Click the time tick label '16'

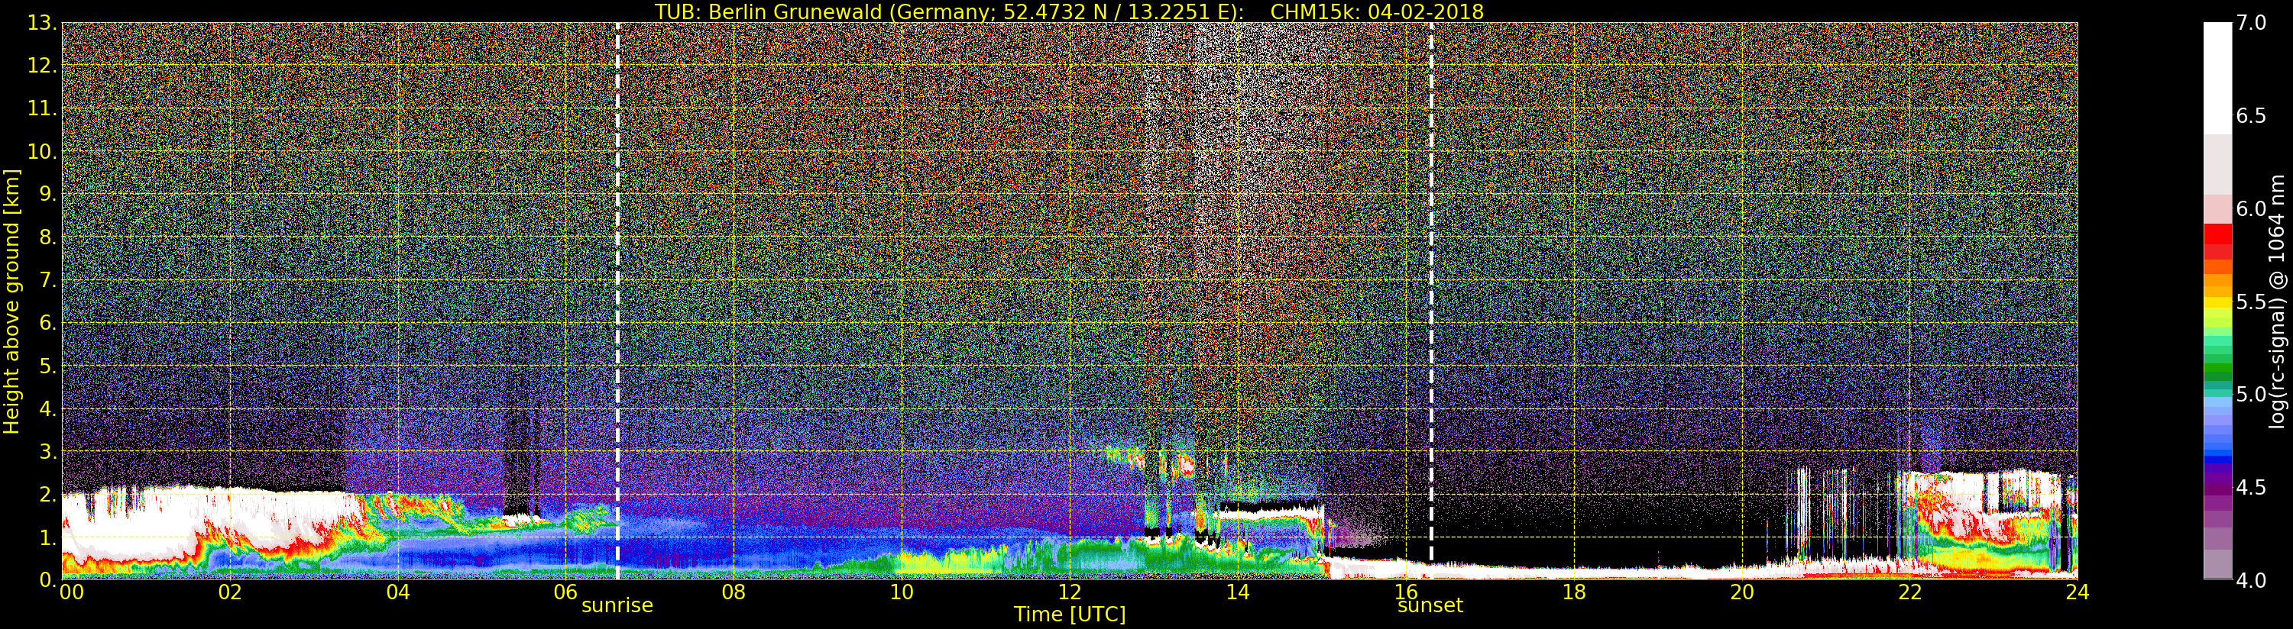pyautogui.click(x=1406, y=592)
